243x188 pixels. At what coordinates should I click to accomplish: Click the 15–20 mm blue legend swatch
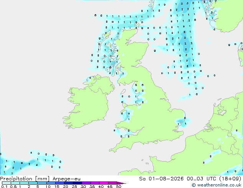click(60, 183)
